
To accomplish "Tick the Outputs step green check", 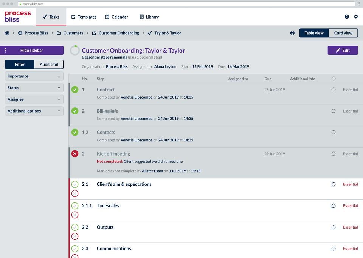I will click(x=75, y=227).
